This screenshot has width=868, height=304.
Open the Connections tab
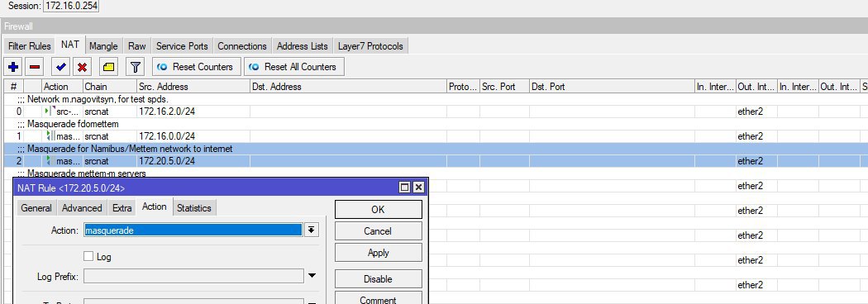(242, 46)
